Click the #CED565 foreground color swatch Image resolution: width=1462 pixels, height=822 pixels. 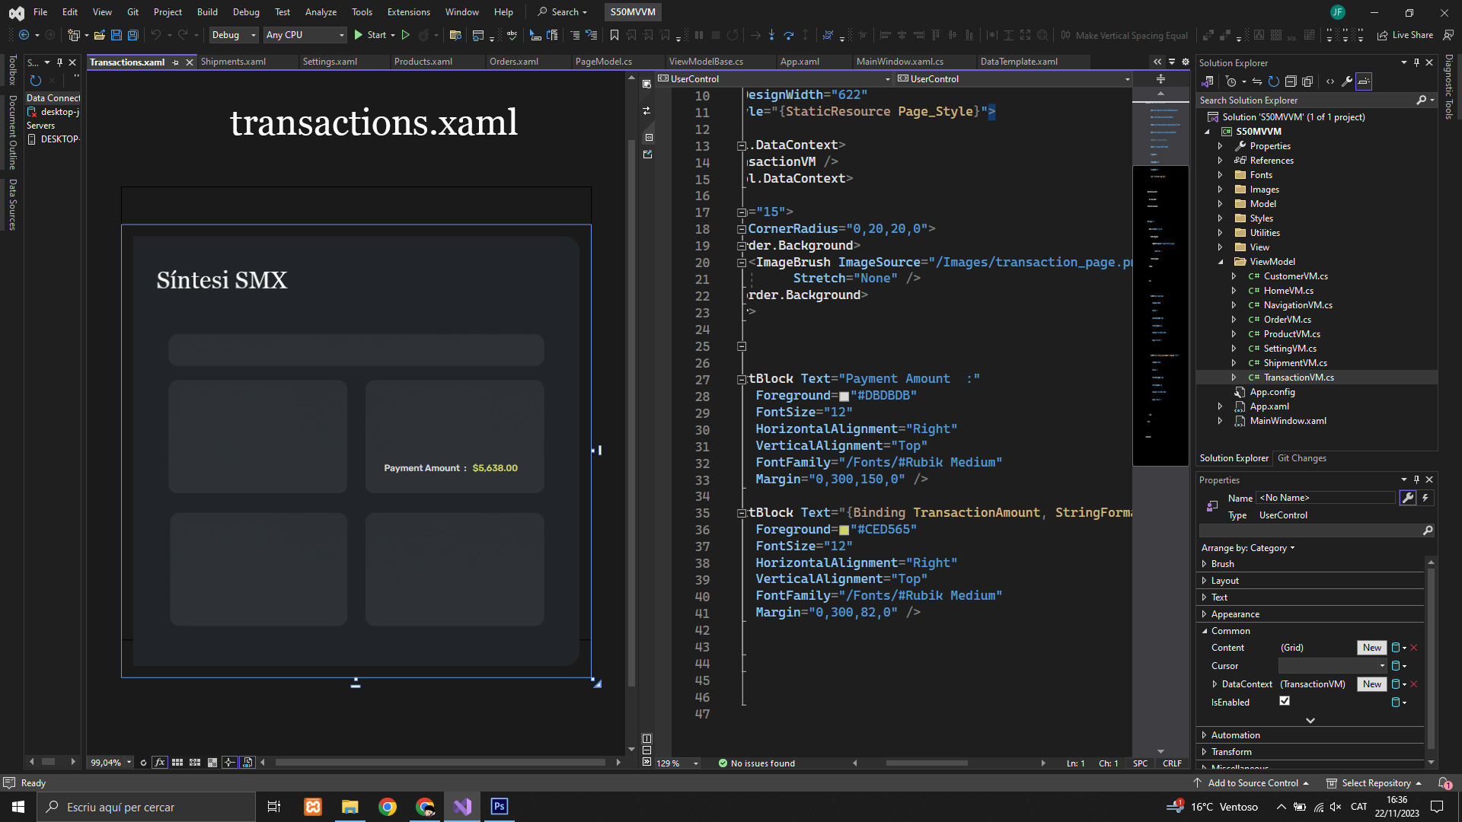coord(844,530)
